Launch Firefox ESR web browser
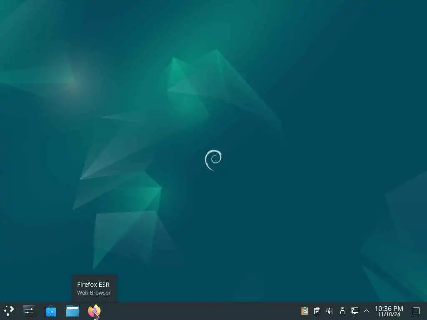Image resolution: width=427 pixels, height=320 pixels. coord(94,311)
